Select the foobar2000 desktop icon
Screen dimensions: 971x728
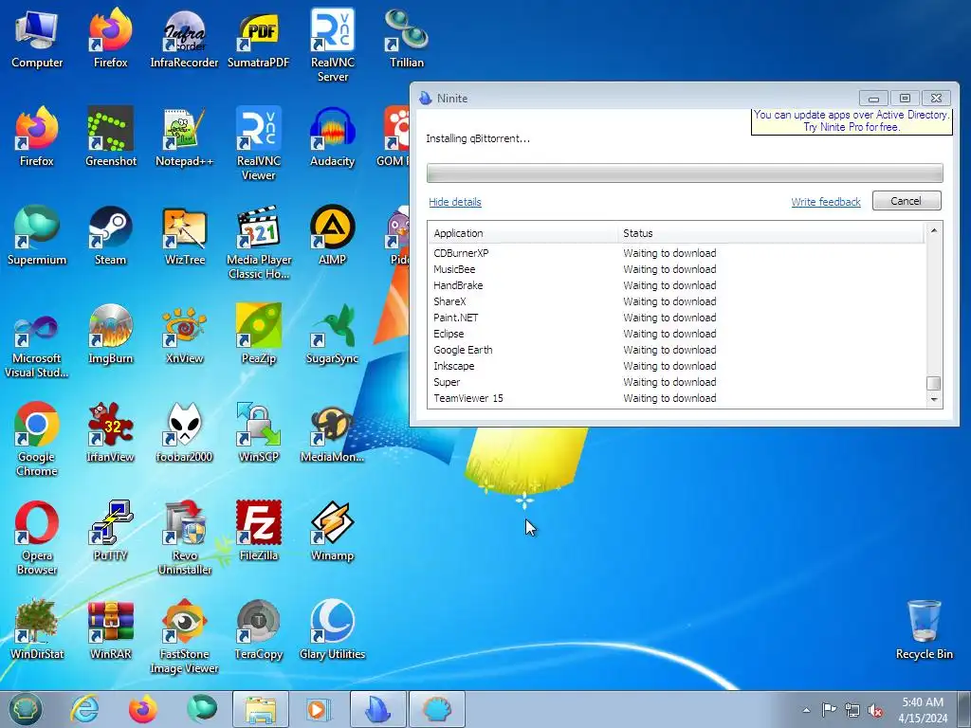pyautogui.click(x=184, y=432)
